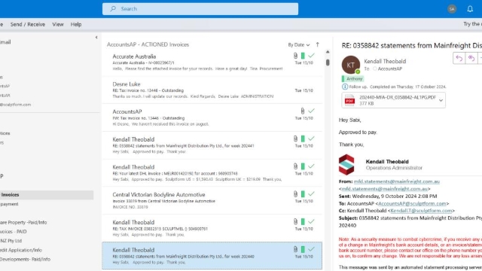Open the Central Victorian Bodyline Automotive email

[x=212, y=201]
